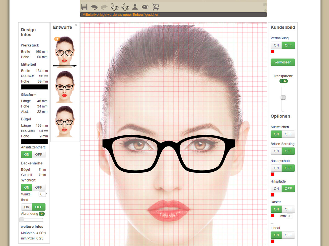Undo the last action with the back arrow
This screenshot has width=329, height=246.
[x=94, y=7]
